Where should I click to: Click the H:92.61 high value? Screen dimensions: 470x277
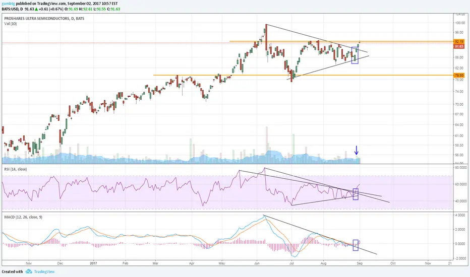(x=85, y=9)
